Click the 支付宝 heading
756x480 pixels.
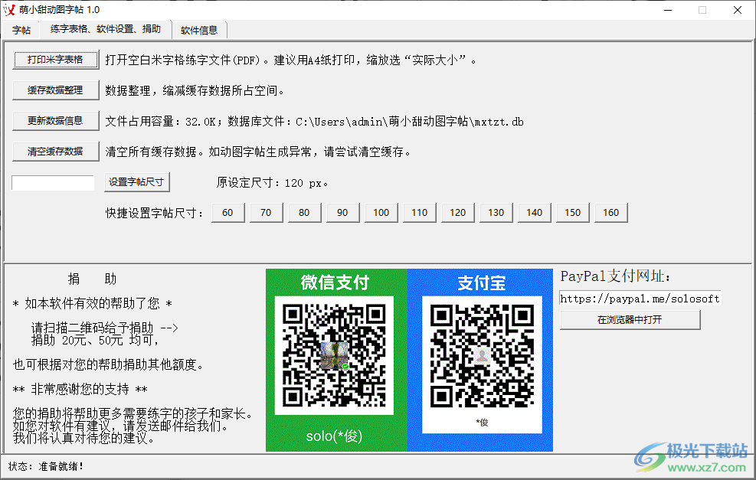[x=481, y=282]
